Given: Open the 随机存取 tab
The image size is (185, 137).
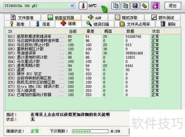Looking at the screenshot, I should (126, 17).
